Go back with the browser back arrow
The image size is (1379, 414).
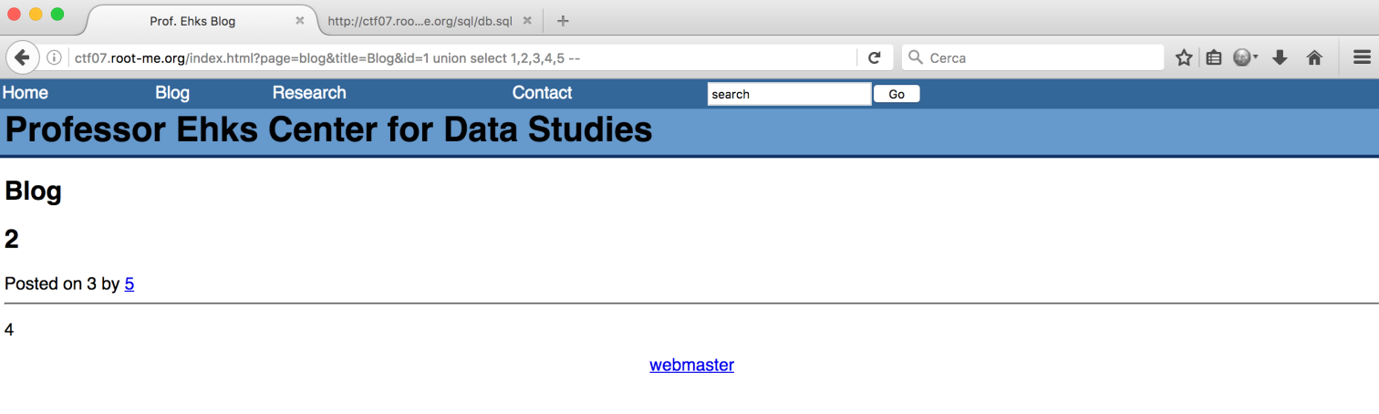coord(22,57)
